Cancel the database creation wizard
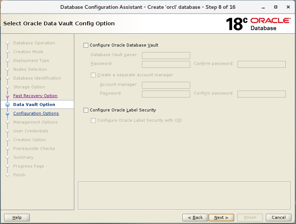296x224 pixels. click(x=278, y=217)
